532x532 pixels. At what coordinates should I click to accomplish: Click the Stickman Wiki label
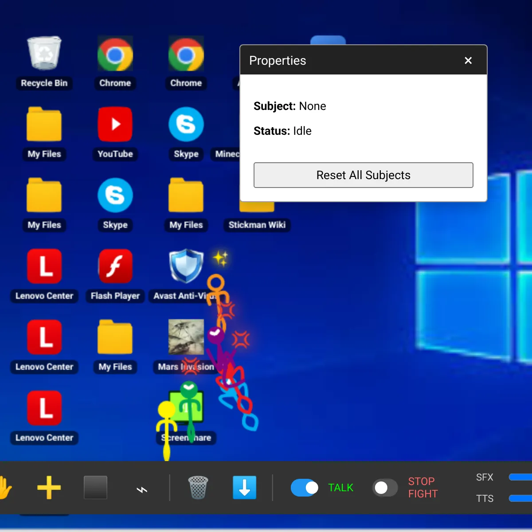point(257,225)
